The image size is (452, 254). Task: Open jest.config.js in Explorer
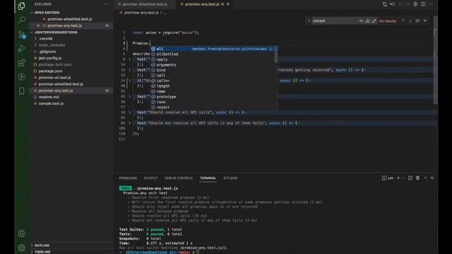click(50, 58)
